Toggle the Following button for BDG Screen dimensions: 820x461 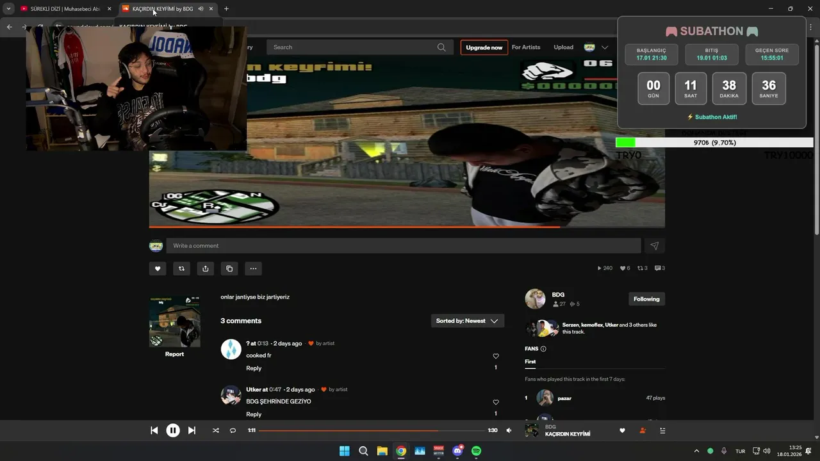click(646, 299)
